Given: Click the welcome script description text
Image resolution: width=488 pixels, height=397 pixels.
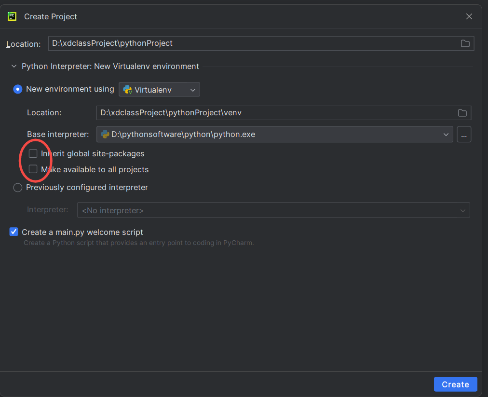Looking at the screenshot, I should [x=139, y=243].
